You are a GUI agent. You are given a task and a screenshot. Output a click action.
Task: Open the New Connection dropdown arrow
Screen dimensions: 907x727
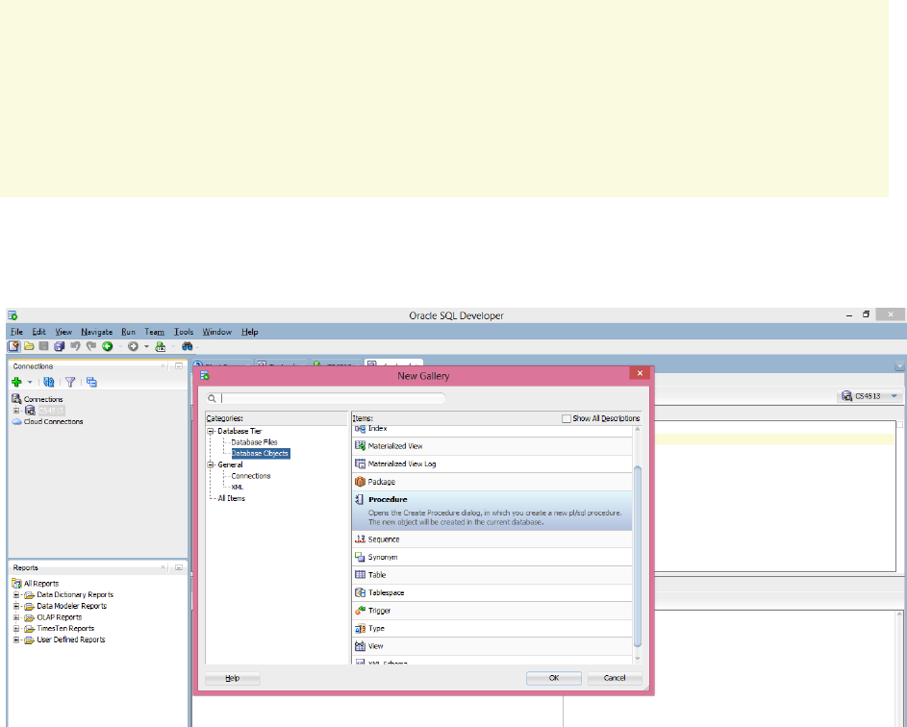30,383
